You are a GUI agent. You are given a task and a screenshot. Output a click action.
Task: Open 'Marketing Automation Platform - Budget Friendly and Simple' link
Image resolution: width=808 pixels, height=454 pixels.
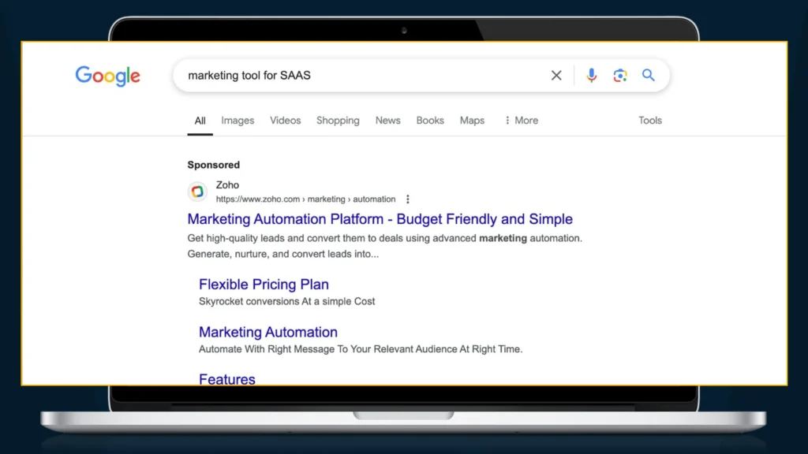[x=380, y=219]
